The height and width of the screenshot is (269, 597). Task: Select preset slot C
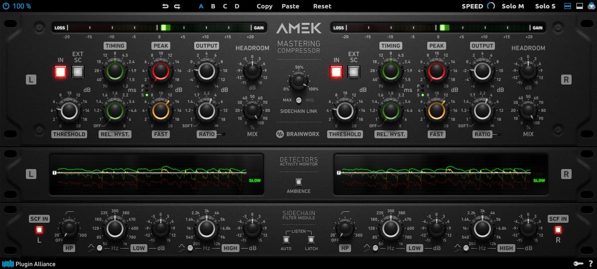click(x=225, y=6)
